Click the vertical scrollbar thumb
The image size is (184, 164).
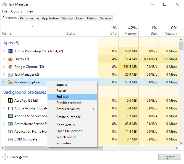182,46
